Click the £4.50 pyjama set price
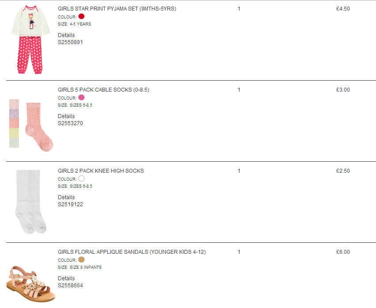The height and width of the screenshot is (308, 376). point(343,9)
